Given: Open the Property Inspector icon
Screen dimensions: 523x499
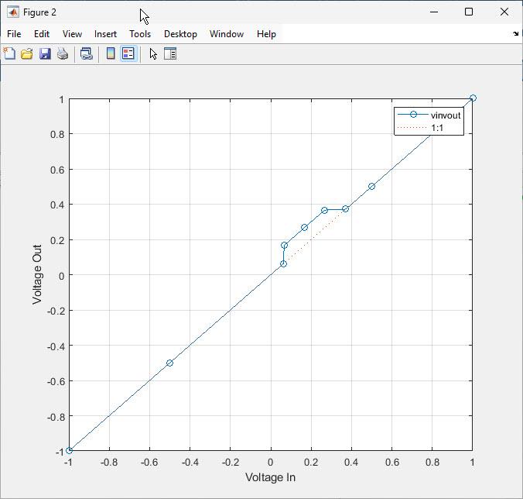Looking at the screenshot, I should tap(170, 54).
